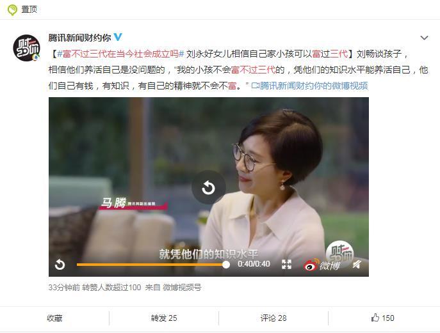Image resolution: width=440 pixels, height=333 pixels.
Task: Open 腾讯新闻财约你的微博视频 link
Action: point(309,86)
